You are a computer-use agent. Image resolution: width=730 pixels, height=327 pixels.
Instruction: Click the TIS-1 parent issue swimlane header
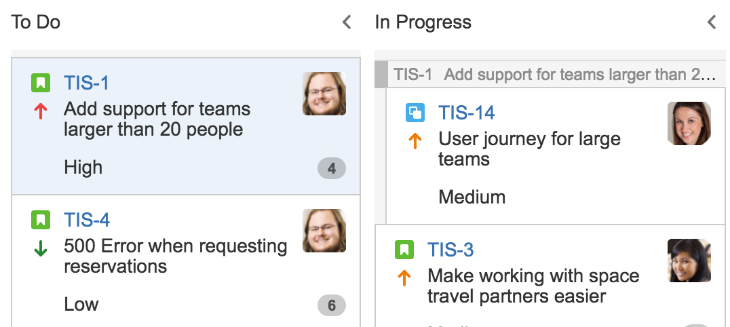point(550,75)
